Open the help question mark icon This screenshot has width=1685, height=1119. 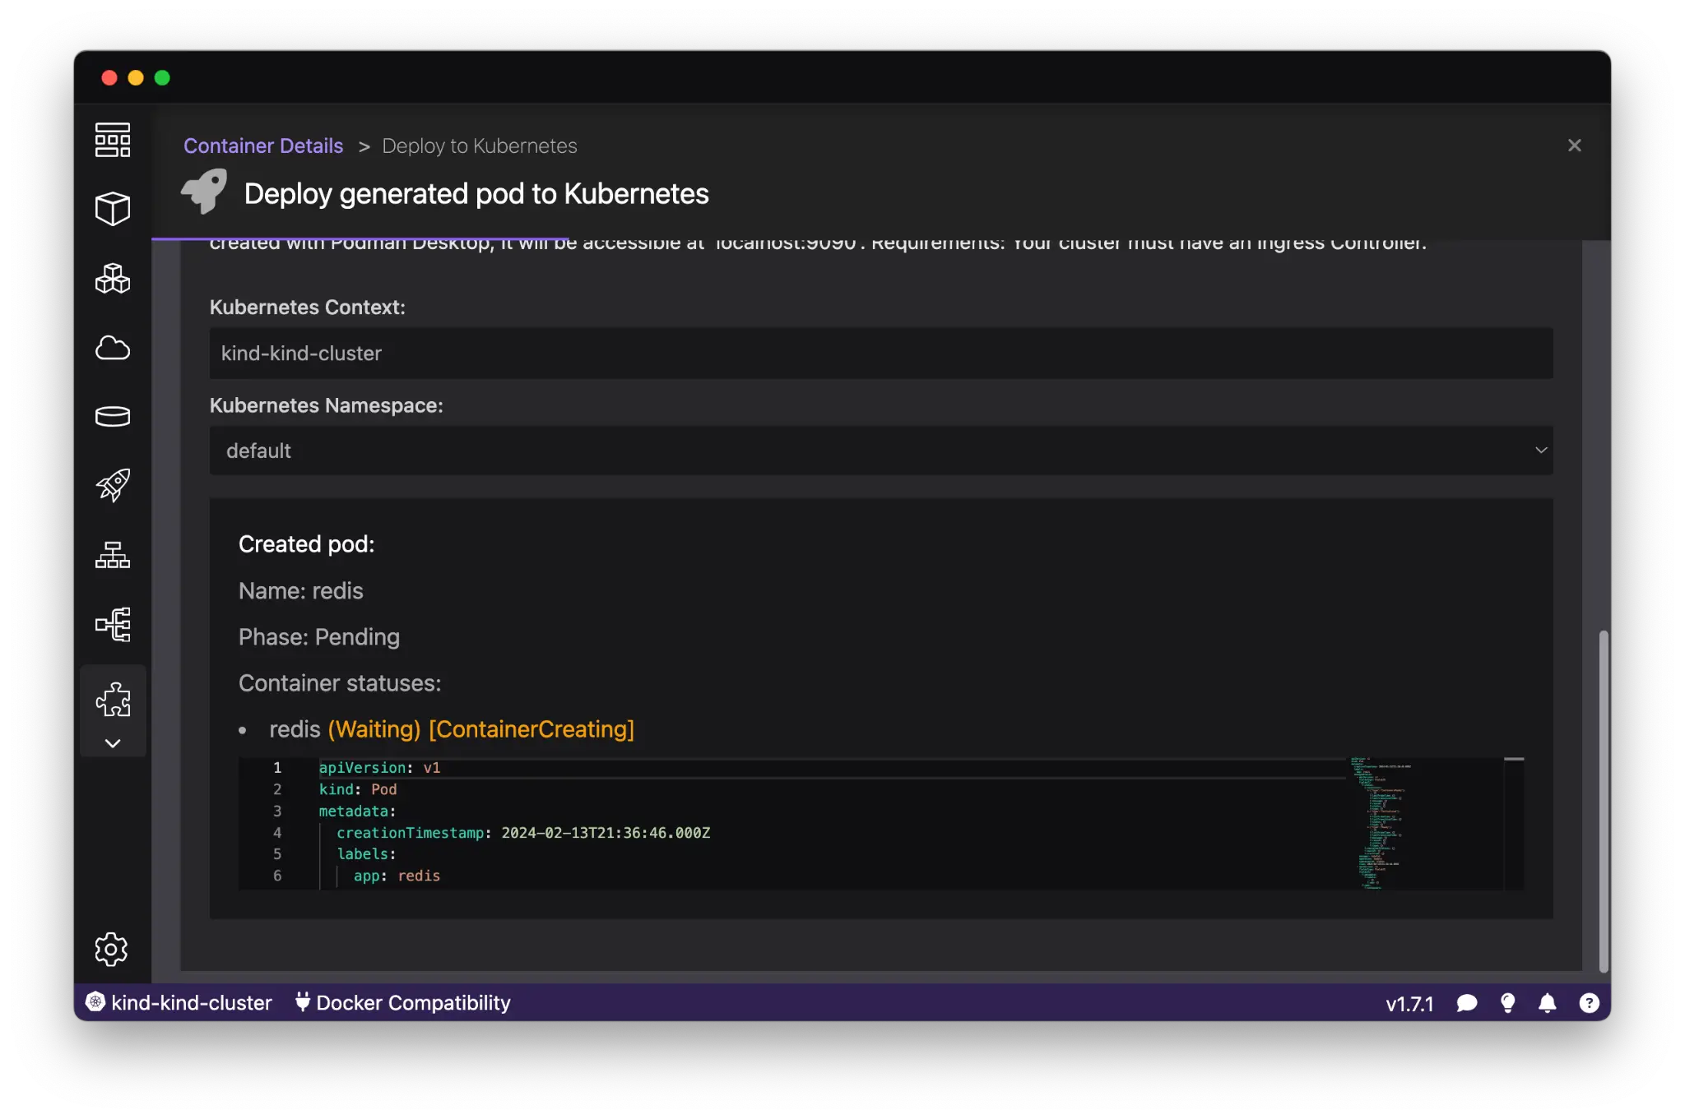point(1589,1003)
